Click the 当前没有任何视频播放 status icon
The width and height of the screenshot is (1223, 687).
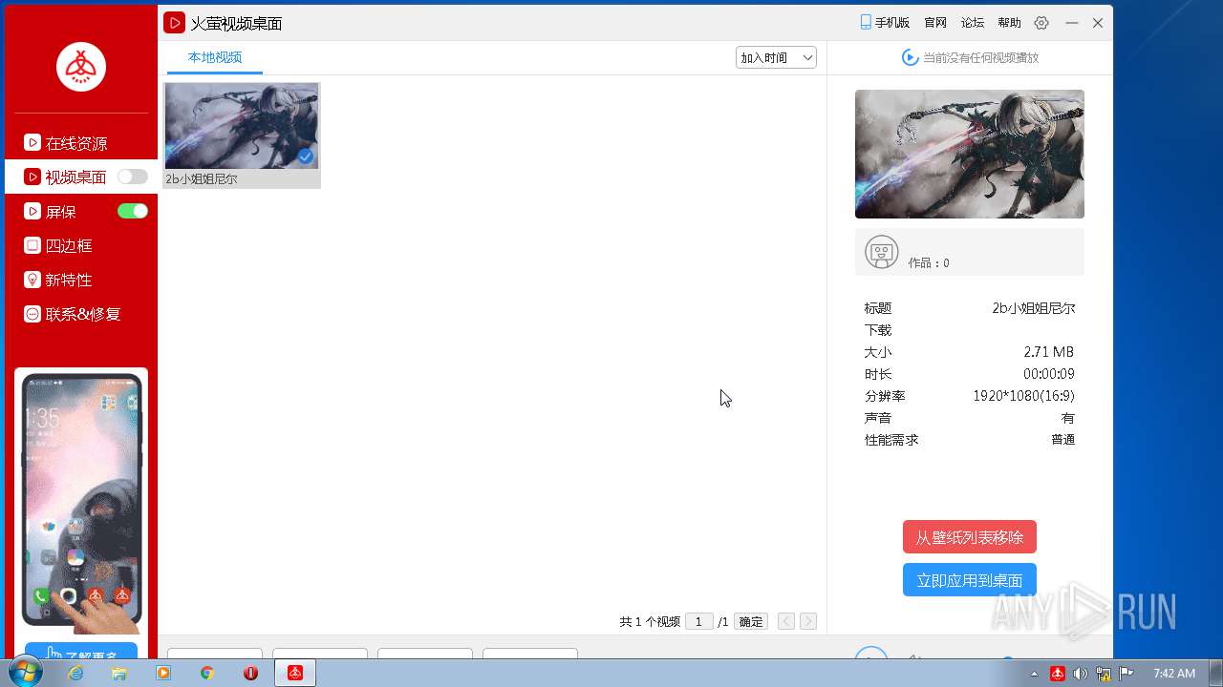[911, 57]
